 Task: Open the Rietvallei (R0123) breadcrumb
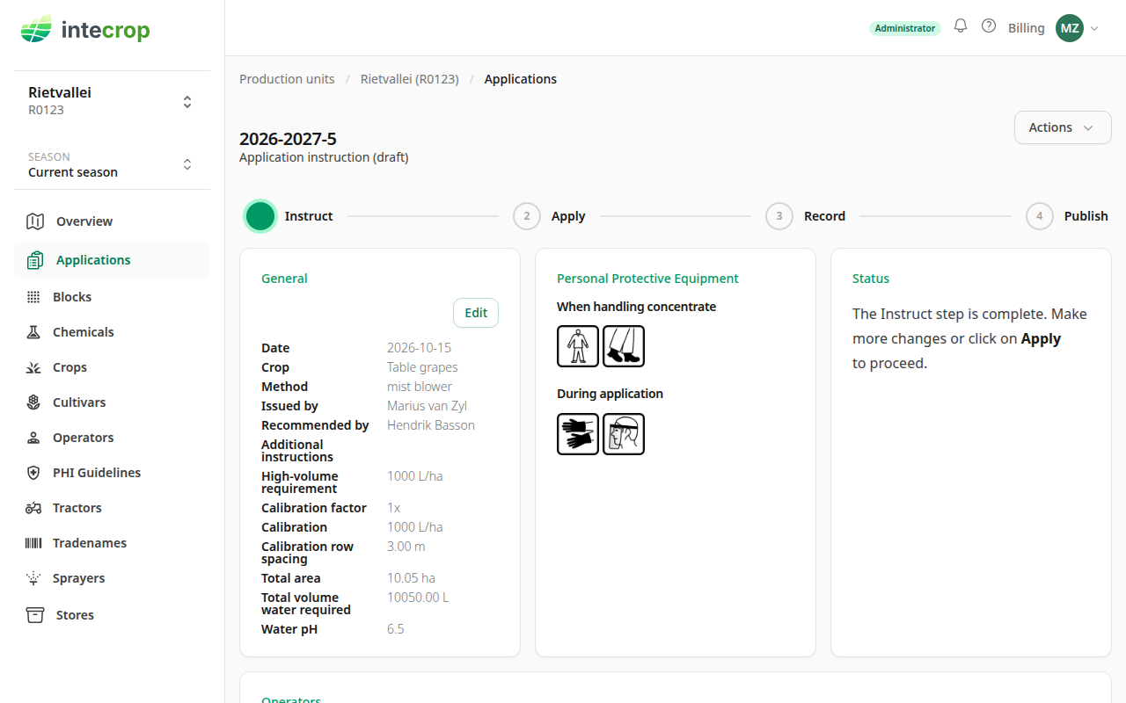coord(410,79)
